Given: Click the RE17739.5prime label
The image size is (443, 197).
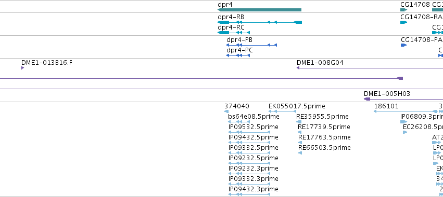Looking at the screenshot, I should point(324,127).
